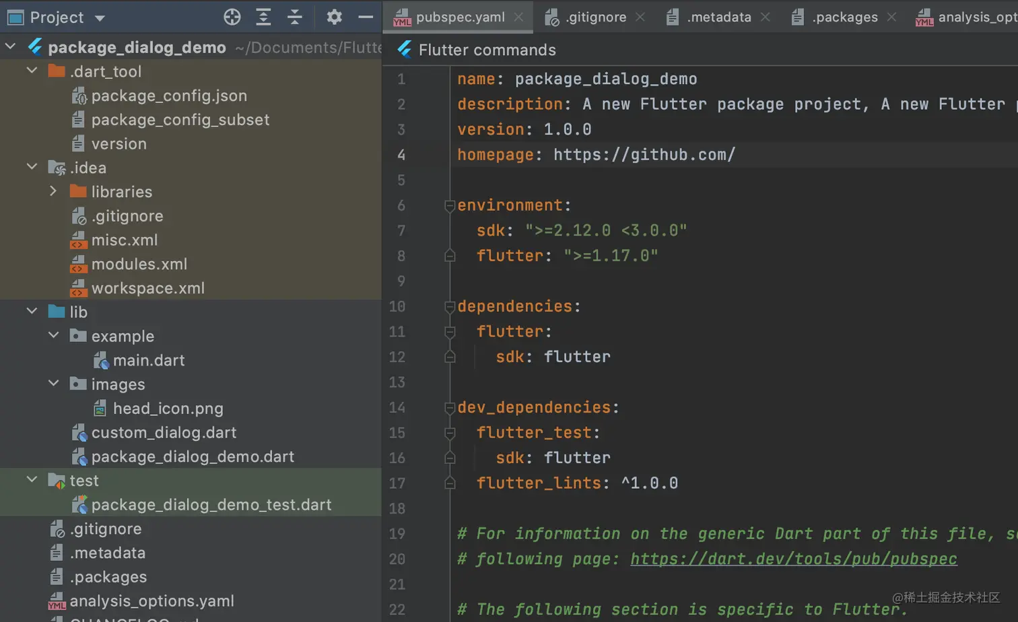Close the .gitignore tab
1018x622 pixels.
pyautogui.click(x=640, y=18)
